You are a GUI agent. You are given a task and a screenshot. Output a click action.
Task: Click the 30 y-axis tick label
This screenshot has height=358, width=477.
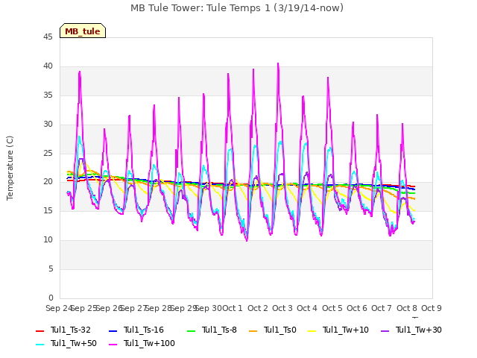(48, 125)
